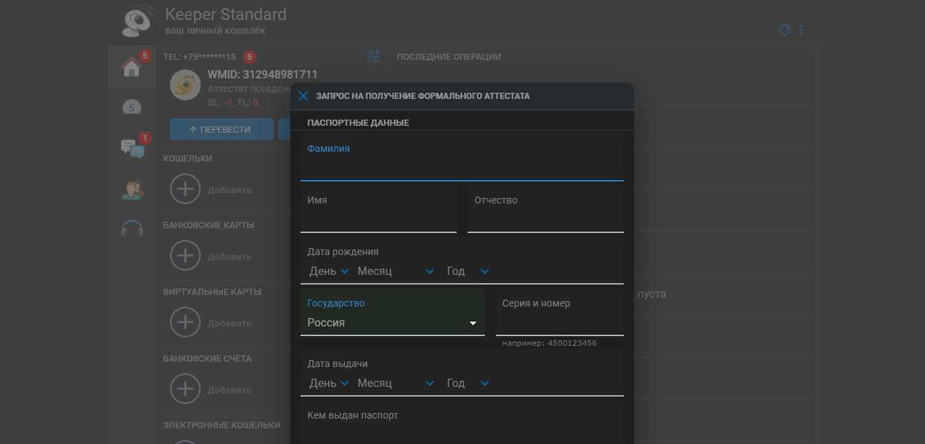Focus the Имя input field

pos(378,210)
